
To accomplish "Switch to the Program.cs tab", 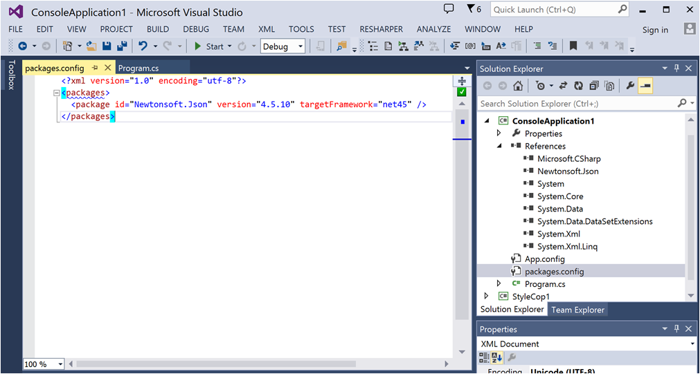I will point(138,68).
